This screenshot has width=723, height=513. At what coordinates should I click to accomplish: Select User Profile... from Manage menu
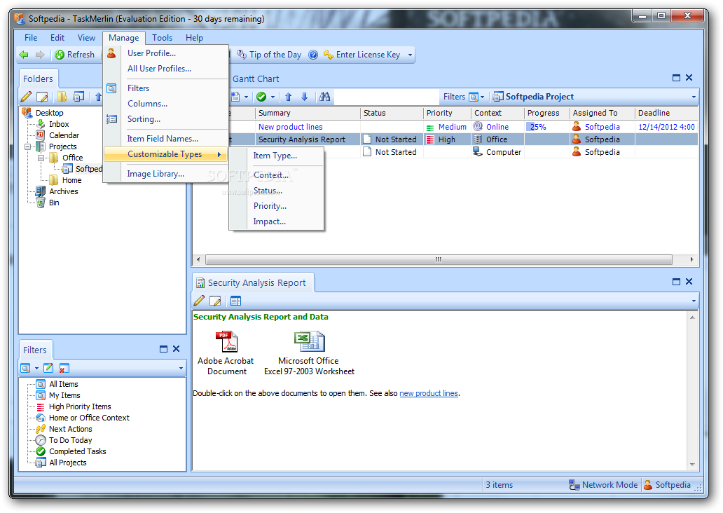[x=167, y=53]
